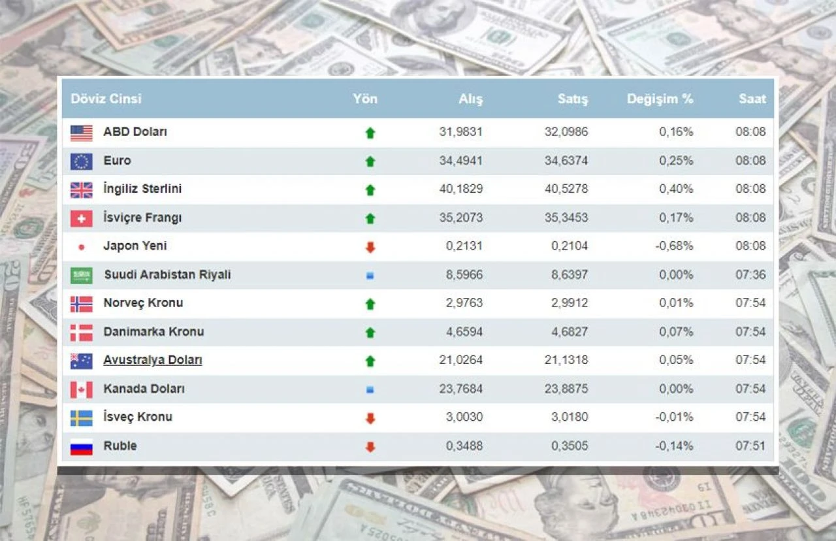Viewport: 836px width, 541px height.
Task: Click the Döviz Cinsi column header
Action: [106, 99]
